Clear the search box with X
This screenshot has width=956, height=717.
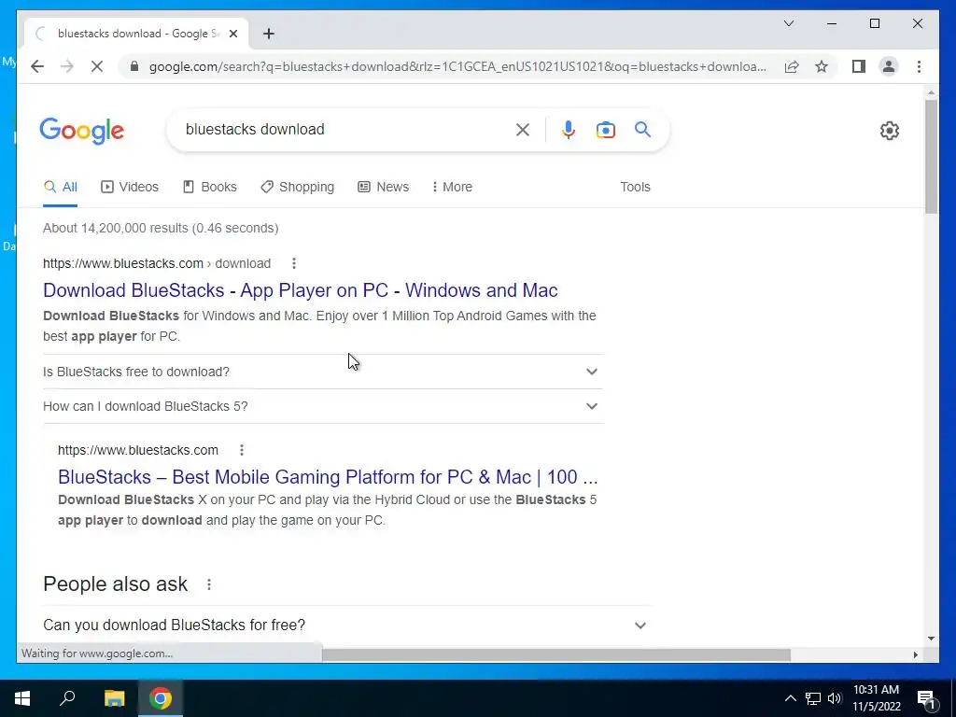(x=523, y=130)
